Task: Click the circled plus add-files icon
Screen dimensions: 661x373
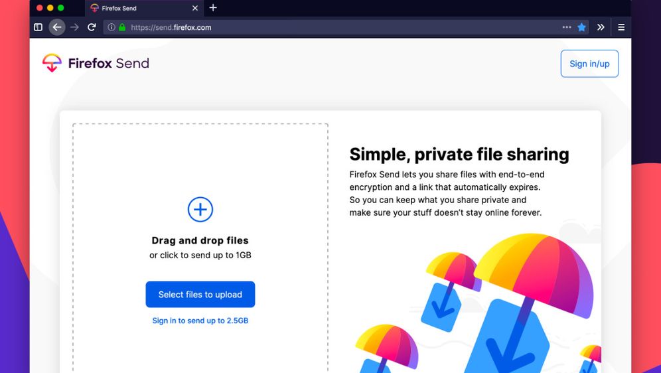Action: [200, 210]
